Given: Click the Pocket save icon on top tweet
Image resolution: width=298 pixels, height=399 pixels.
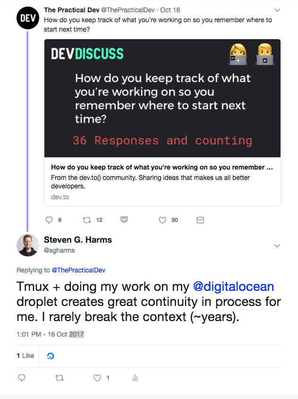Looking at the screenshot, I should [124, 220].
